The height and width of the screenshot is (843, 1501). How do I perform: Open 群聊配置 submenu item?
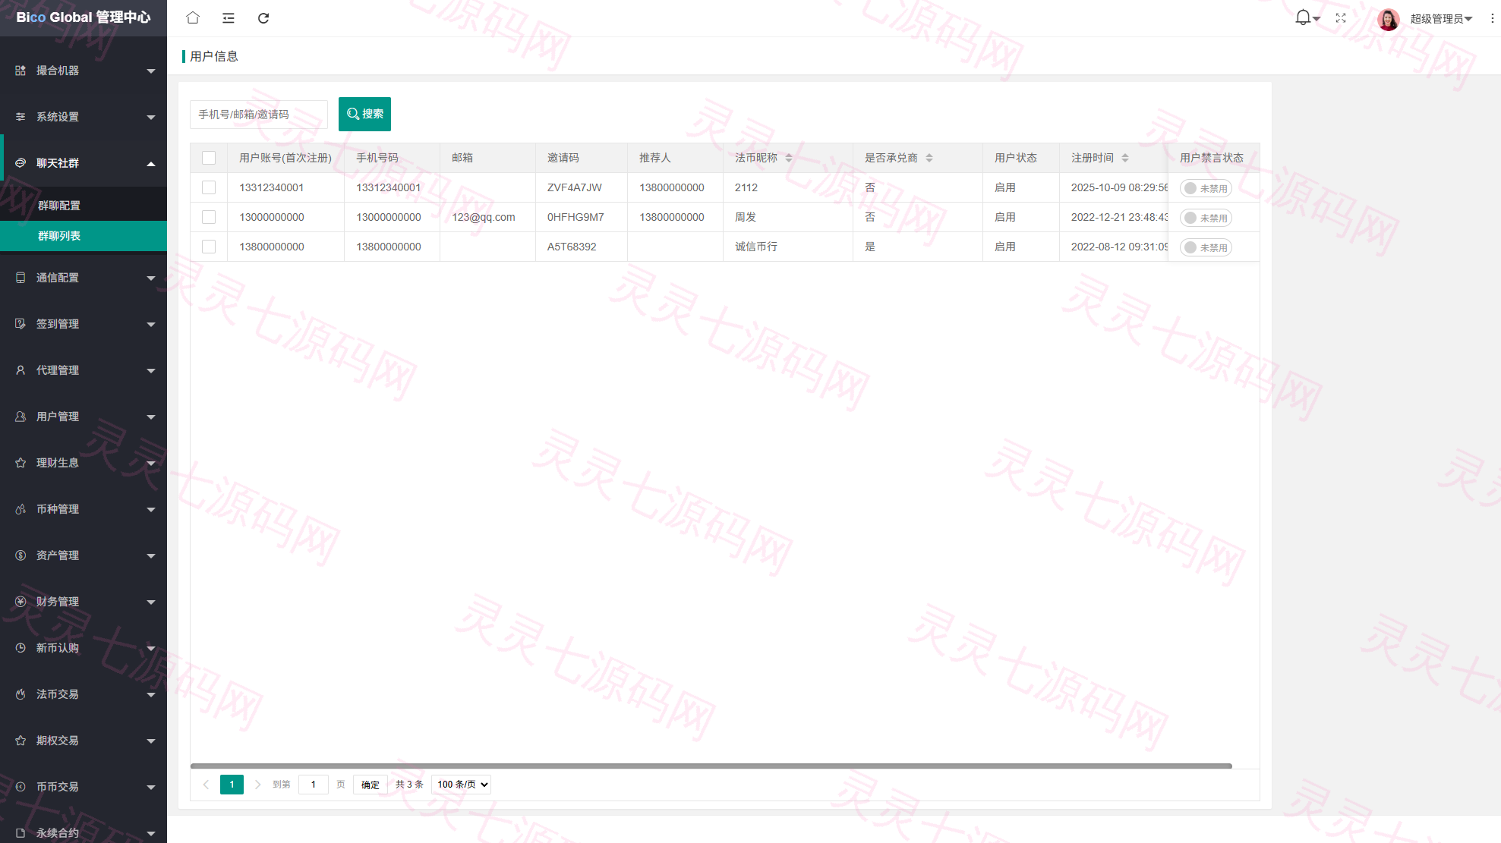point(84,206)
